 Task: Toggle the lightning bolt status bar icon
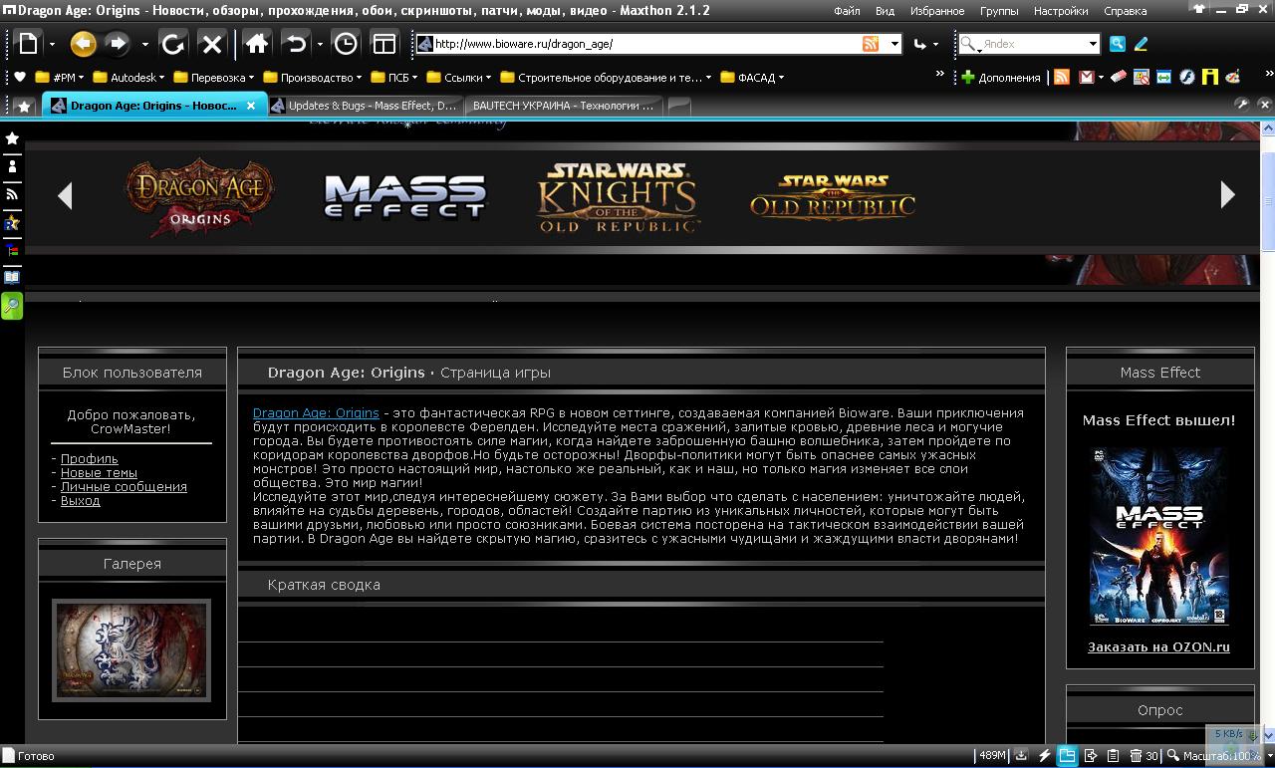(x=1044, y=756)
